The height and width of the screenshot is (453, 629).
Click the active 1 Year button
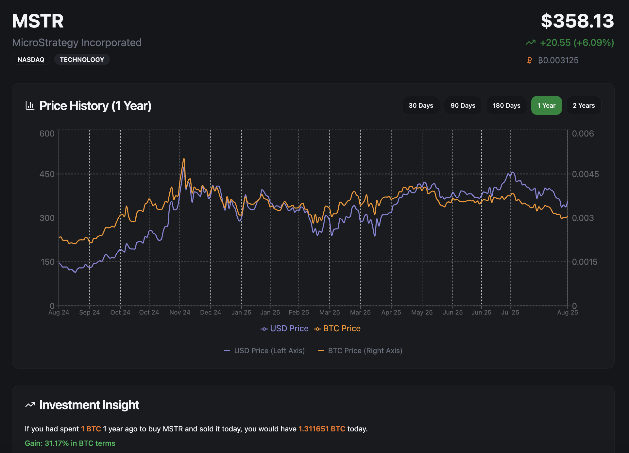(546, 105)
